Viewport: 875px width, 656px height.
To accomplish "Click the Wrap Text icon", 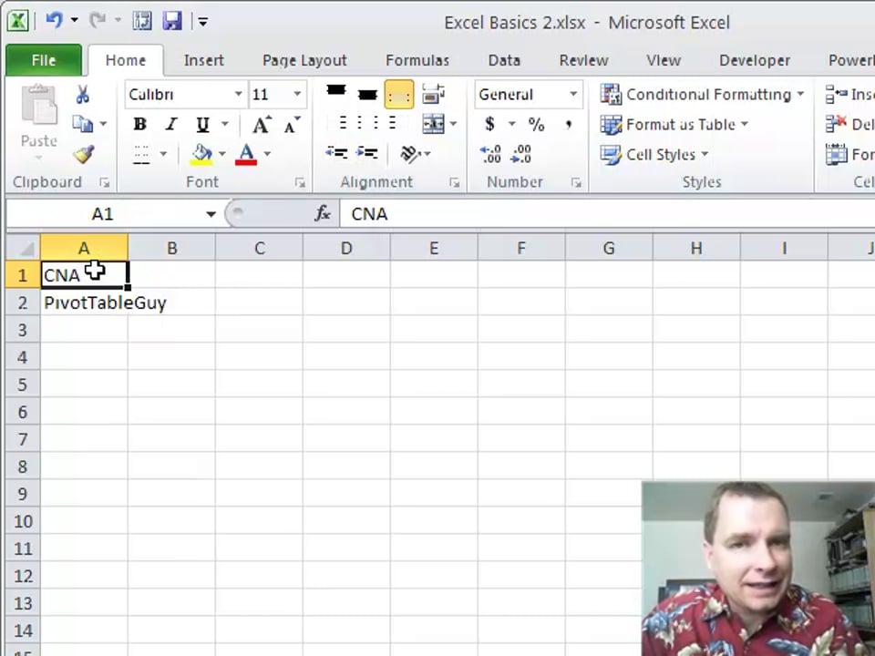I will (x=433, y=94).
